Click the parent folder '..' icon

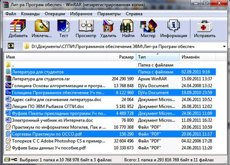tap(8, 65)
